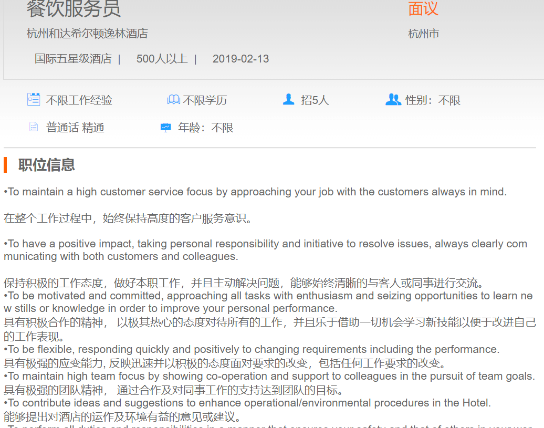This screenshot has width=544, height=428.
Task: Click the 餐饮服务员 job title
Action: point(74,9)
